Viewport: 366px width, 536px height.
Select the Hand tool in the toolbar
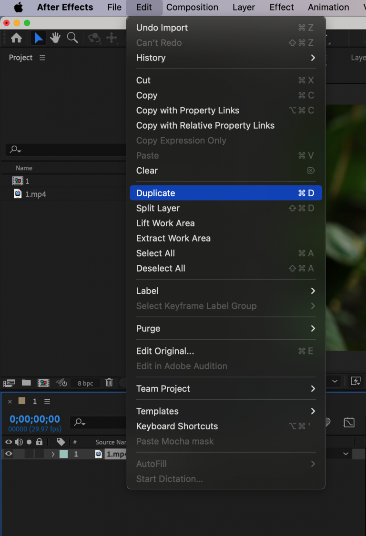(55, 38)
